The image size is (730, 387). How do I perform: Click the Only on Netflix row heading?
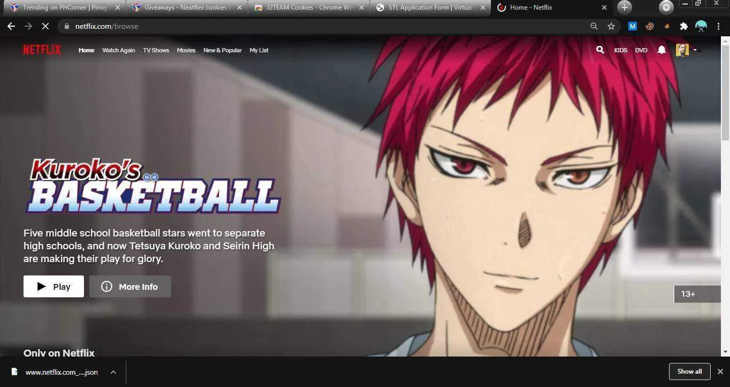tap(59, 353)
